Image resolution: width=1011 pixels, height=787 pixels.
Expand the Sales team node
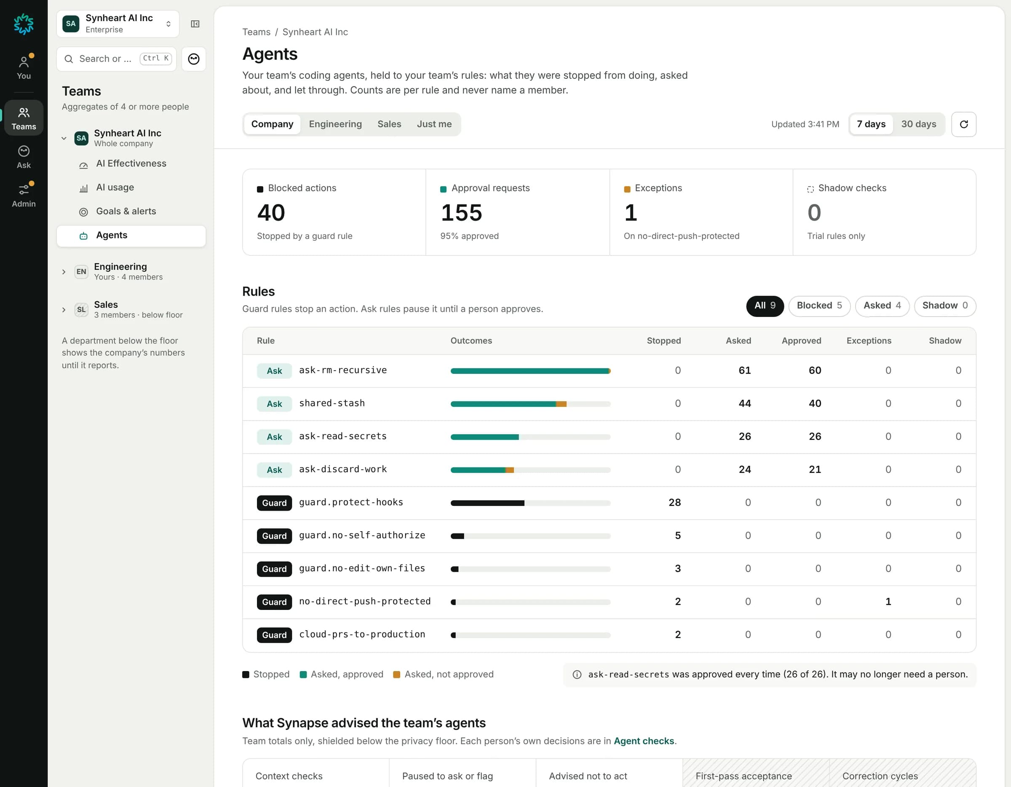pos(64,309)
